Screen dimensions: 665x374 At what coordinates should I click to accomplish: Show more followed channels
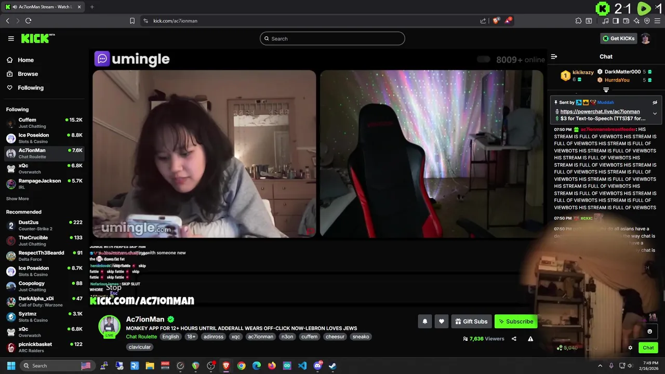point(18,199)
